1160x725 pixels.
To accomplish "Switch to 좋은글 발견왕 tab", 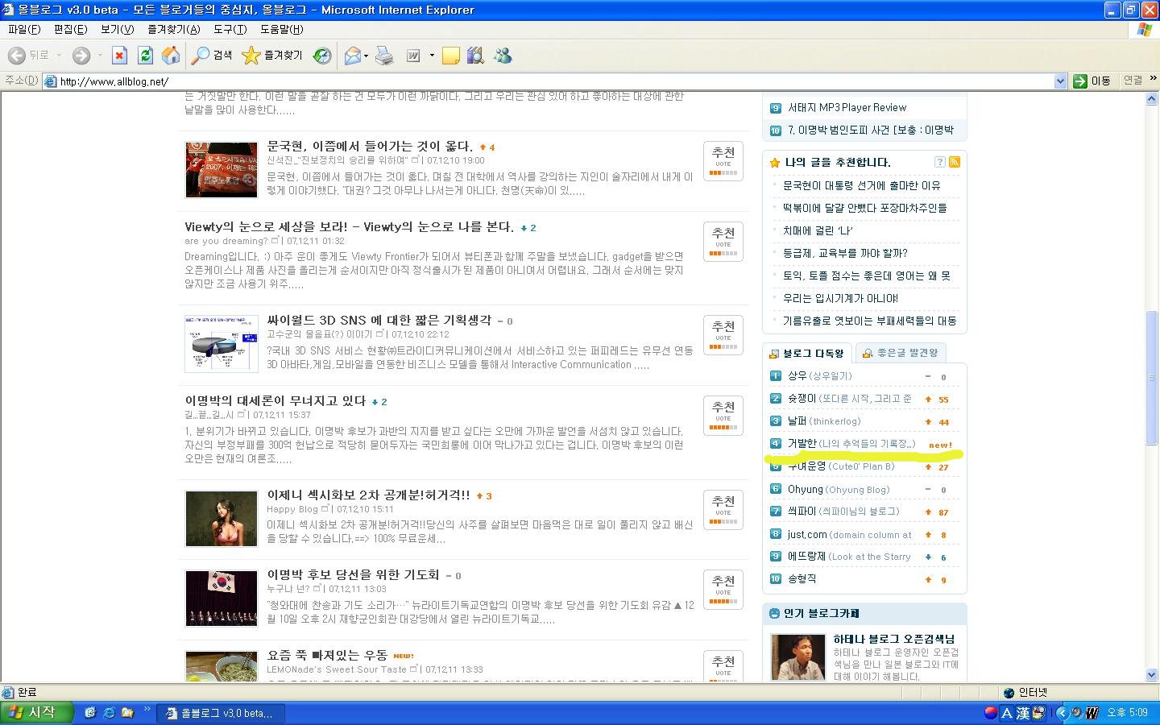I will 901,353.
